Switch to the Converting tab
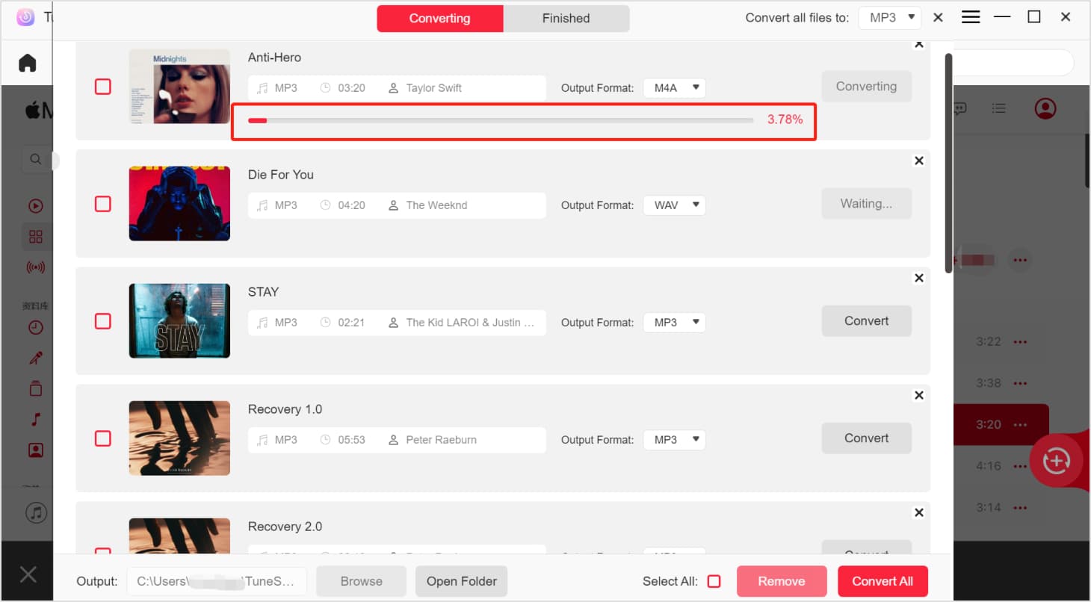Viewport: 1091px width, 602px height. click(439, 18)
